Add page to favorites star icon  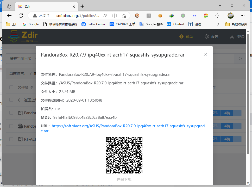pos(124,16)
